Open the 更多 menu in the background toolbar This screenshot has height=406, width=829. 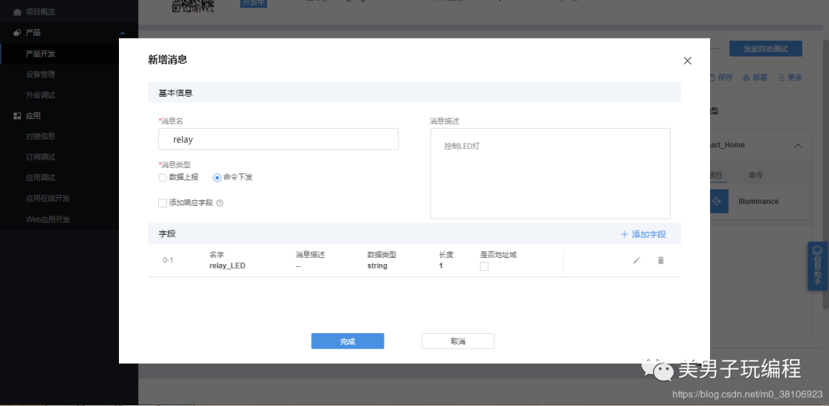790,78
